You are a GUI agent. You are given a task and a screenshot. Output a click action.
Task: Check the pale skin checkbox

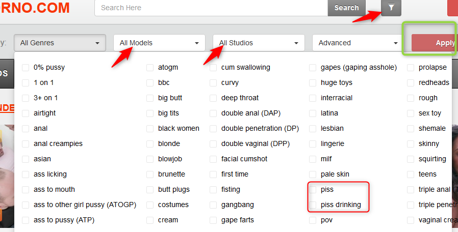[313, 174]
